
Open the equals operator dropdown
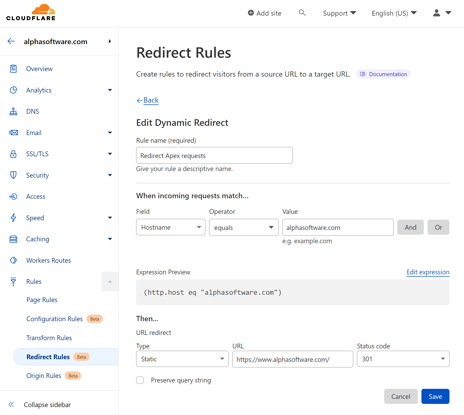point(244,227)
